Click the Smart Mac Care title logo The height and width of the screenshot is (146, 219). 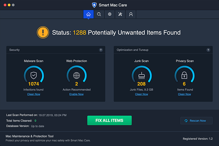(x=94, y=5)
